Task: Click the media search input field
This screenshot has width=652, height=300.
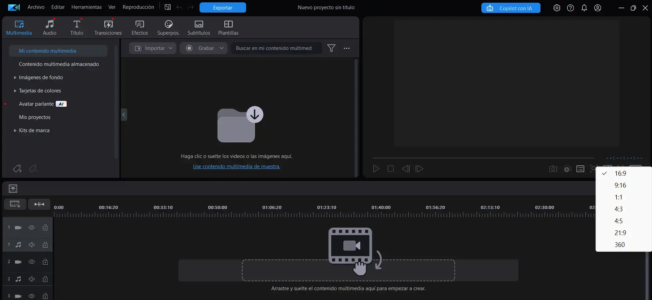Action: [x=275, y=48]
